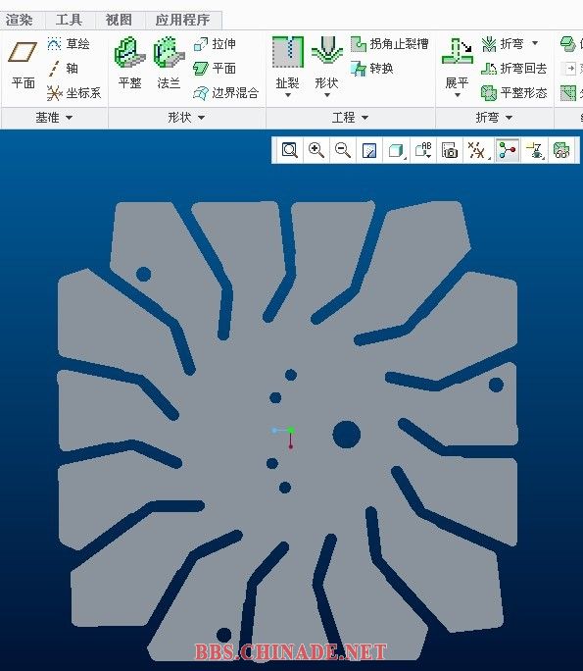
Task: Toggle annotation display AB icon
Action: click(x=423, y=150)
